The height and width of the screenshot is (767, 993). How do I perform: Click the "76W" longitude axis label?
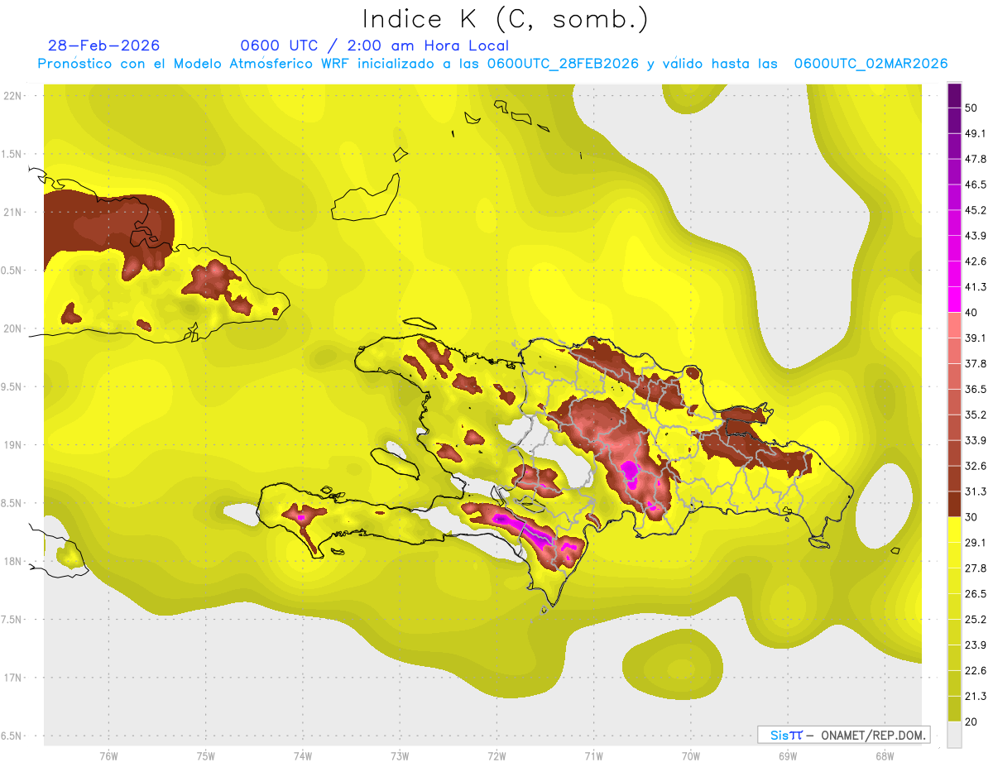(x=108, y=756)
